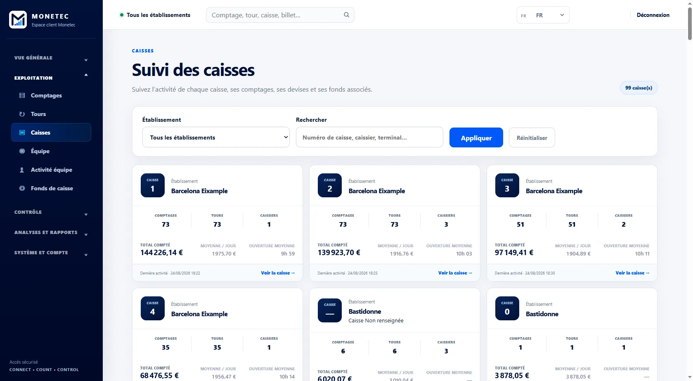
Task: Open Voir la caisse for caisse 2
Action: click(x=455, y=273)
